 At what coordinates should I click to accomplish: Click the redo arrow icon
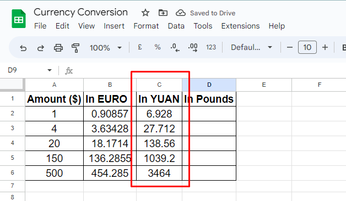(x=40, y=48)
